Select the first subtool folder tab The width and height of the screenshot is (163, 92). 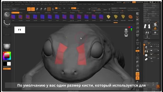pyautogui.click(x=144, y=45)
